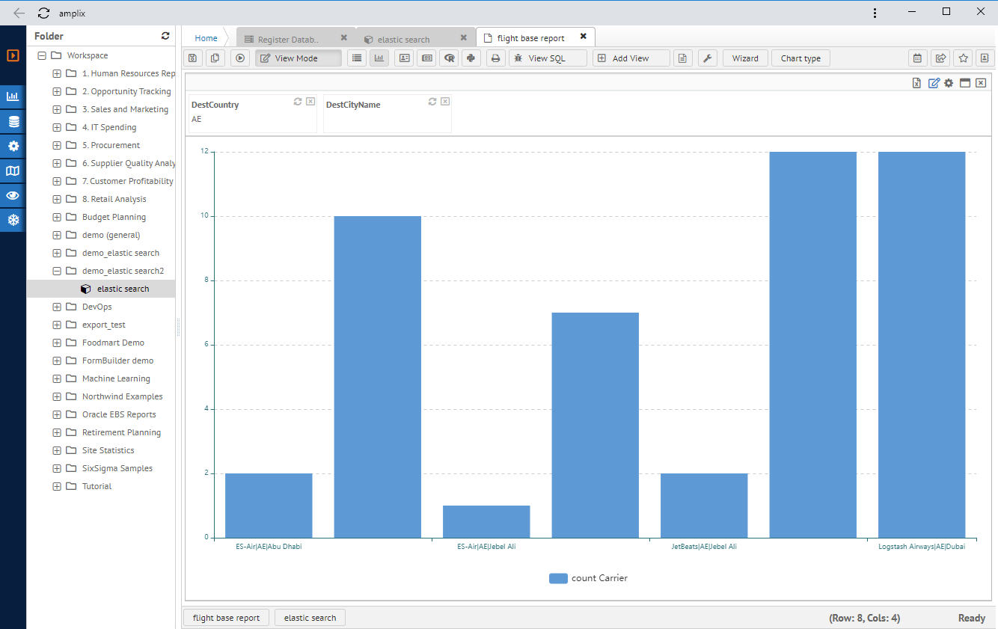The height and width of the screenshot is (629, 998).
Task: Run the report with play icon
Action: [239, 58]
